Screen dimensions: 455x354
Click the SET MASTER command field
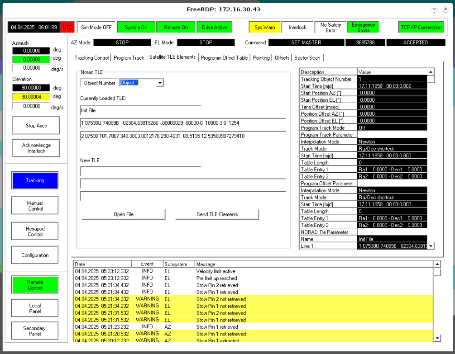pos(306,42)
